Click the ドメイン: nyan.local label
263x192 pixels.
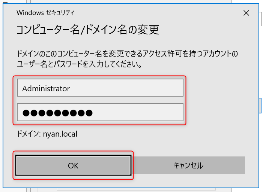pos(47,134)
